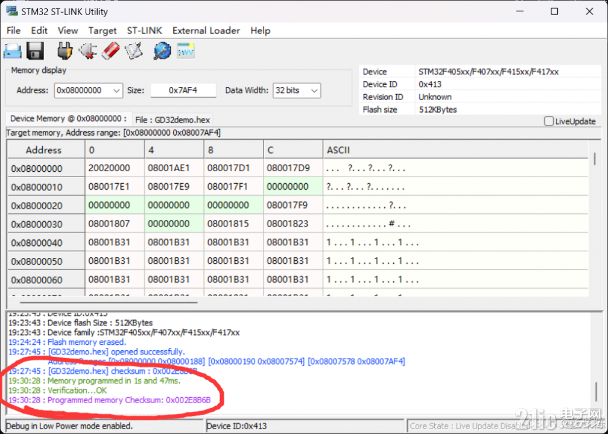The width and height of the screenshot is (608, 434).
Task: Connect to target with plug icon
Action: (65, 51)
